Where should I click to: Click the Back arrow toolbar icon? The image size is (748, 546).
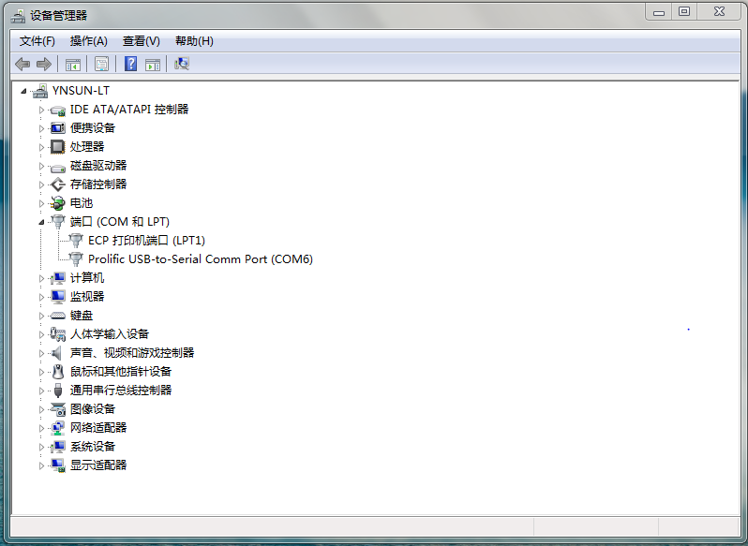pos(22,64)
